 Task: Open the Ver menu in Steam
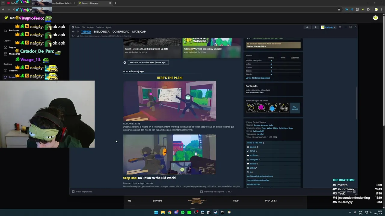(84, 27)
